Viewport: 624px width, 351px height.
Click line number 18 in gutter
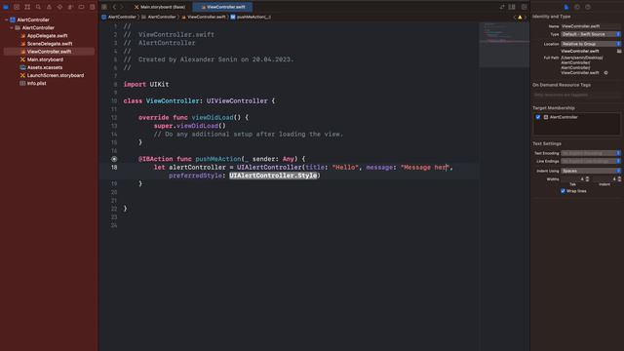[114, 167]
